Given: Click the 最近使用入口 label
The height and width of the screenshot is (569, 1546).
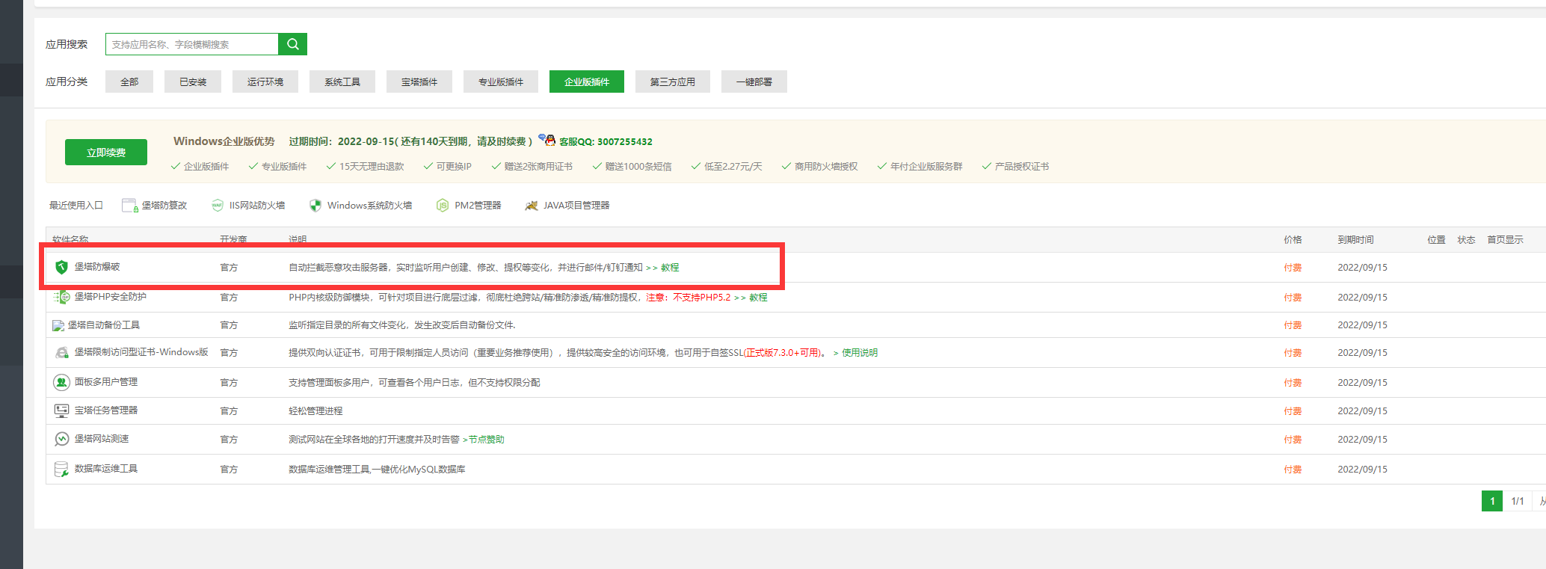Looking at the screenshot, I should tap(76, 205).
